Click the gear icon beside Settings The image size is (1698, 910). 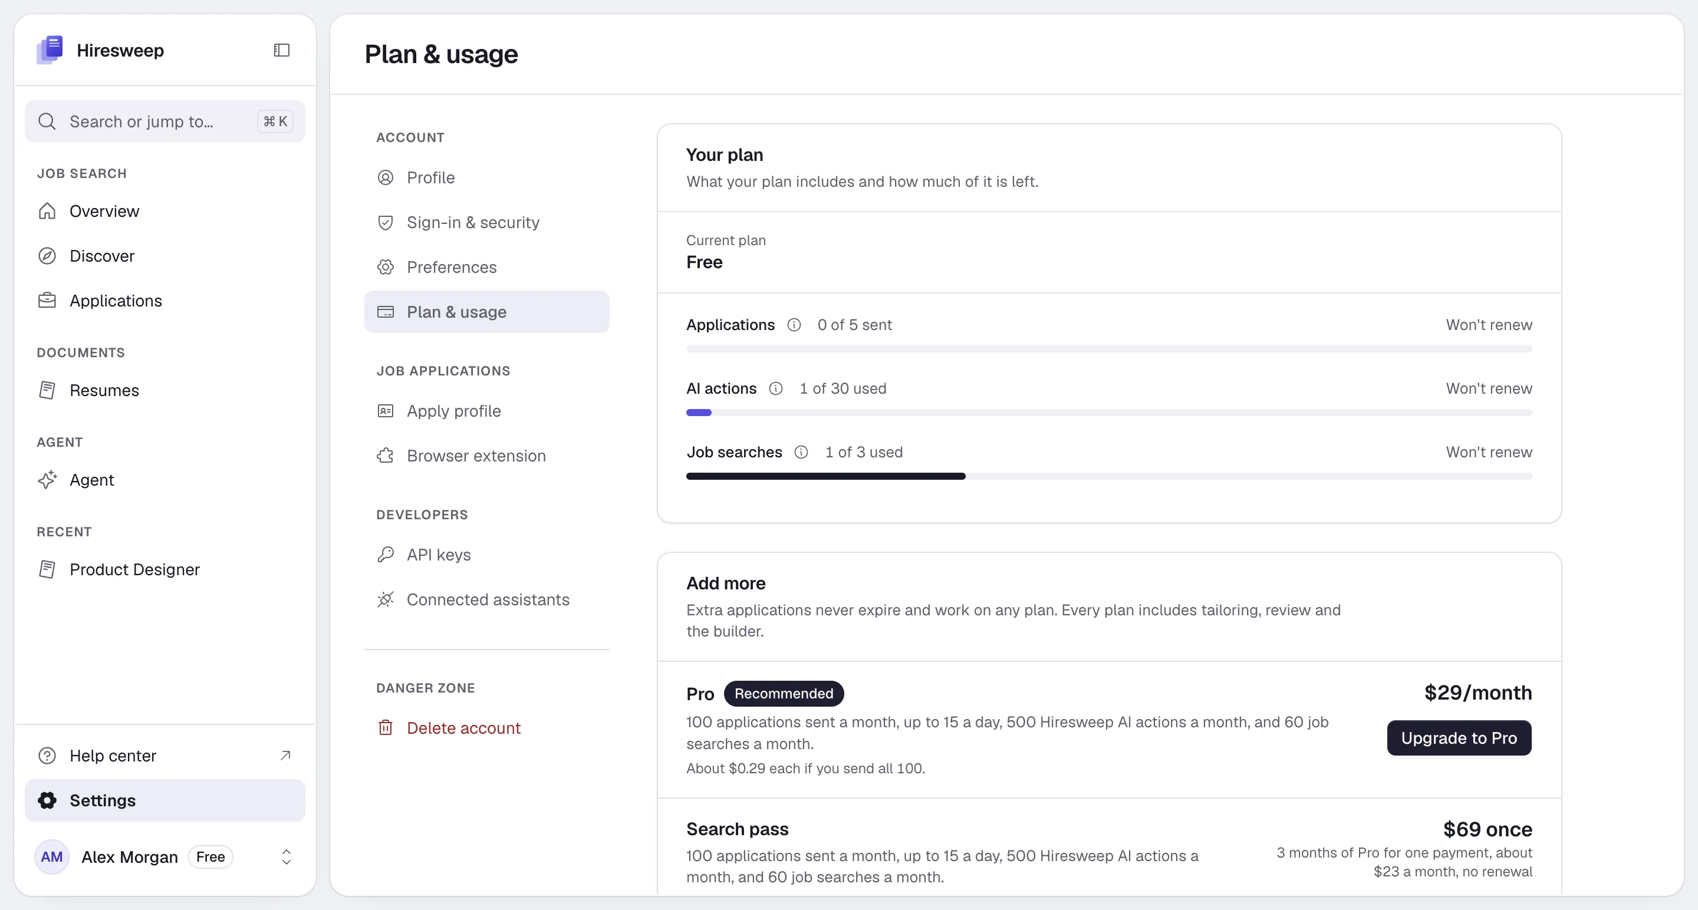pyautogui.click(x=47, y=800)
